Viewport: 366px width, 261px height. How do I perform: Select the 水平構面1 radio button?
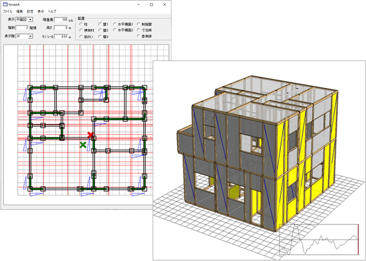[115, 24]
